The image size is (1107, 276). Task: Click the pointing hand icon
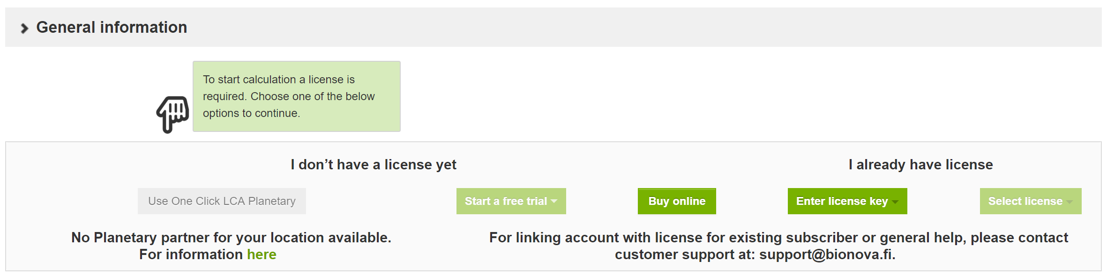click(x=172, y=115)
